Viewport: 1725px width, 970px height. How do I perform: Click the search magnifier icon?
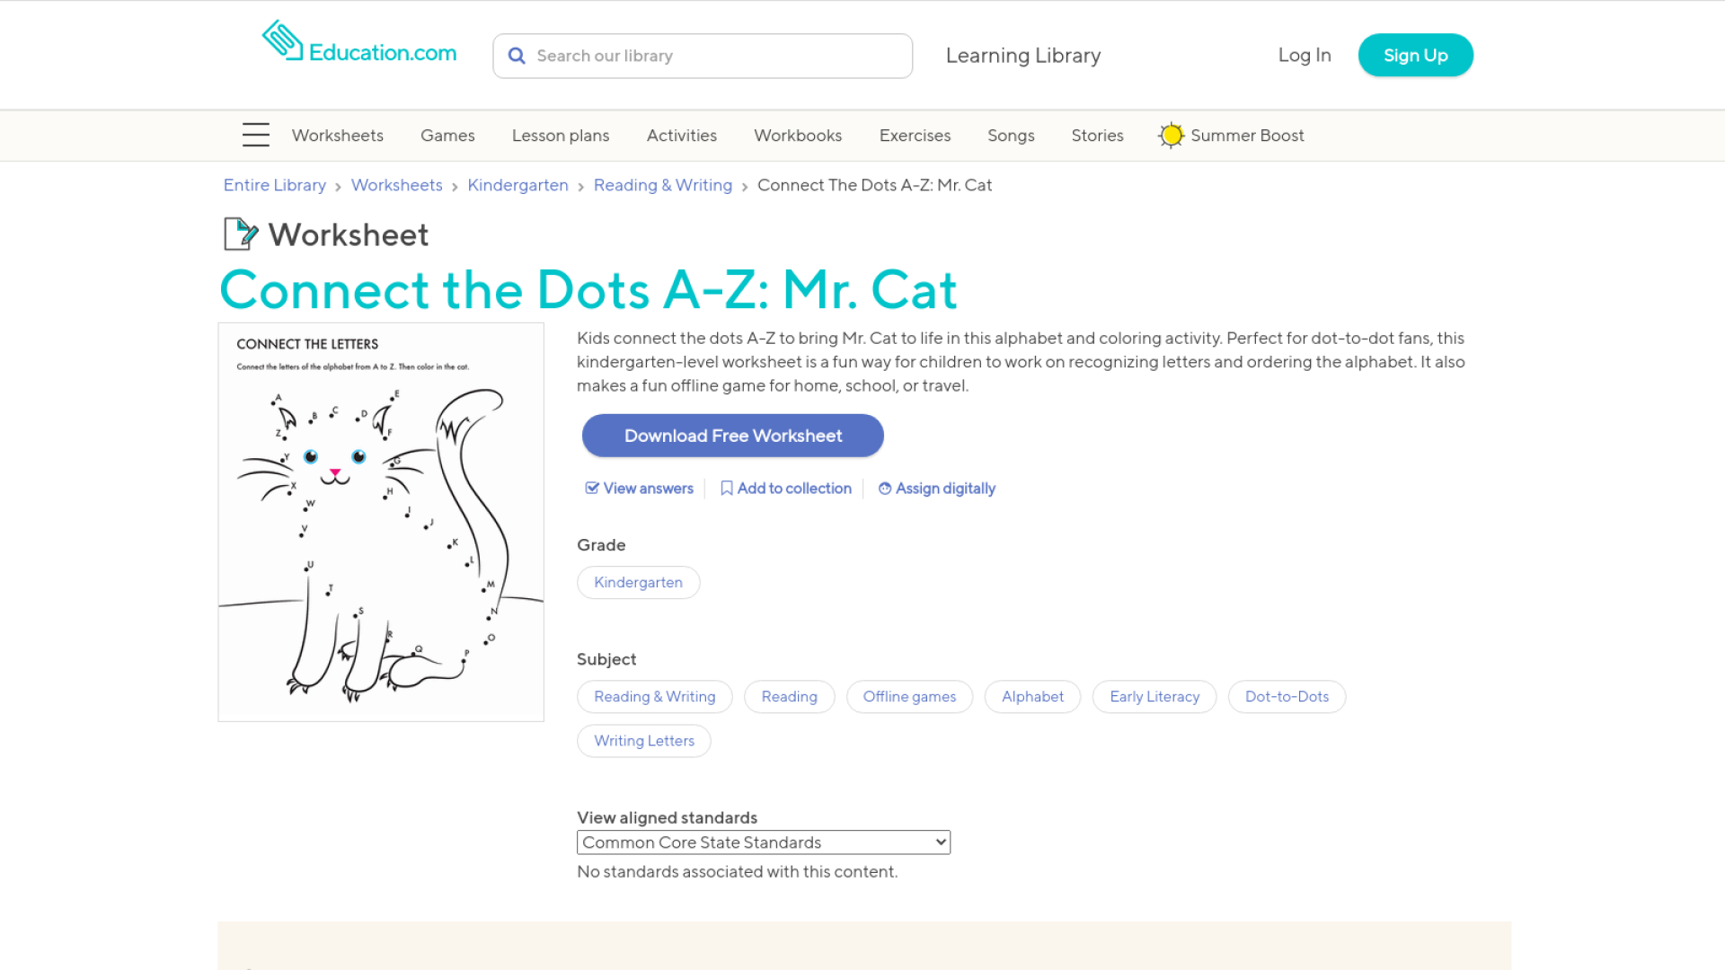point(517,56)
